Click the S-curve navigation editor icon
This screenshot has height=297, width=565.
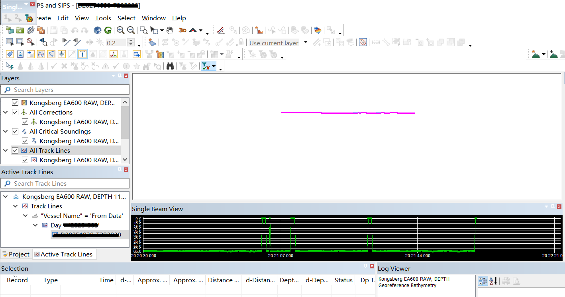pyautogui.click(x=51, y=54)
